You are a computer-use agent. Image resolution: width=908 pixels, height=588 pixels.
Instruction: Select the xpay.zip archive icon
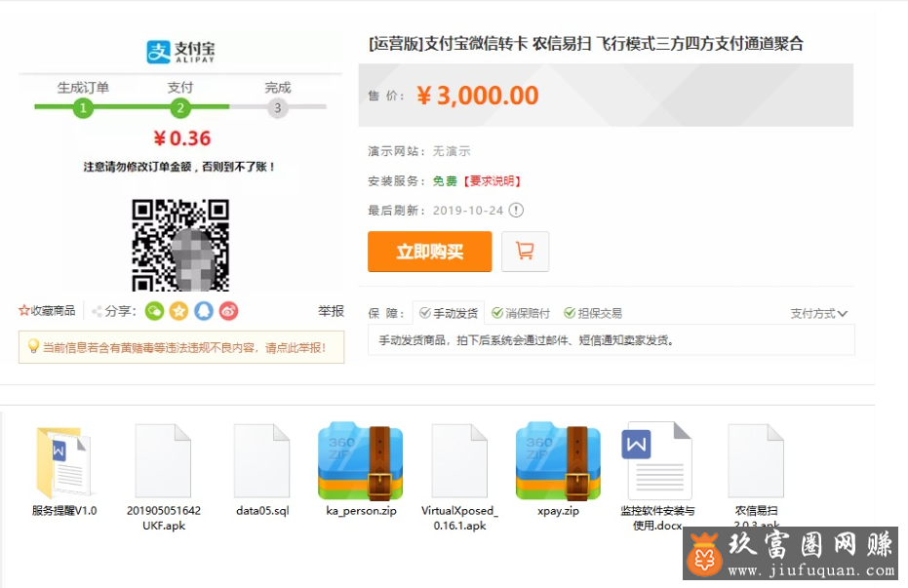point(558,460)
